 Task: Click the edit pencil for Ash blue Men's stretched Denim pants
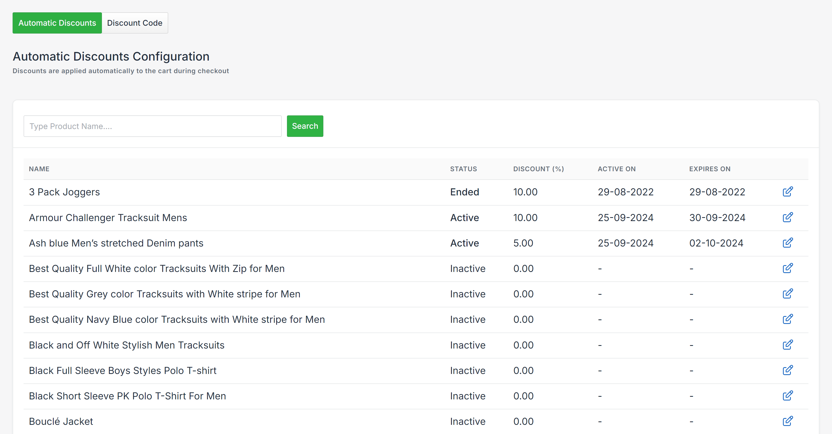[788, 243]
